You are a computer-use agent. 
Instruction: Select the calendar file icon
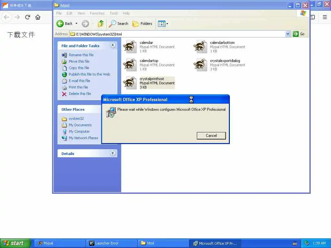[130, 46]
